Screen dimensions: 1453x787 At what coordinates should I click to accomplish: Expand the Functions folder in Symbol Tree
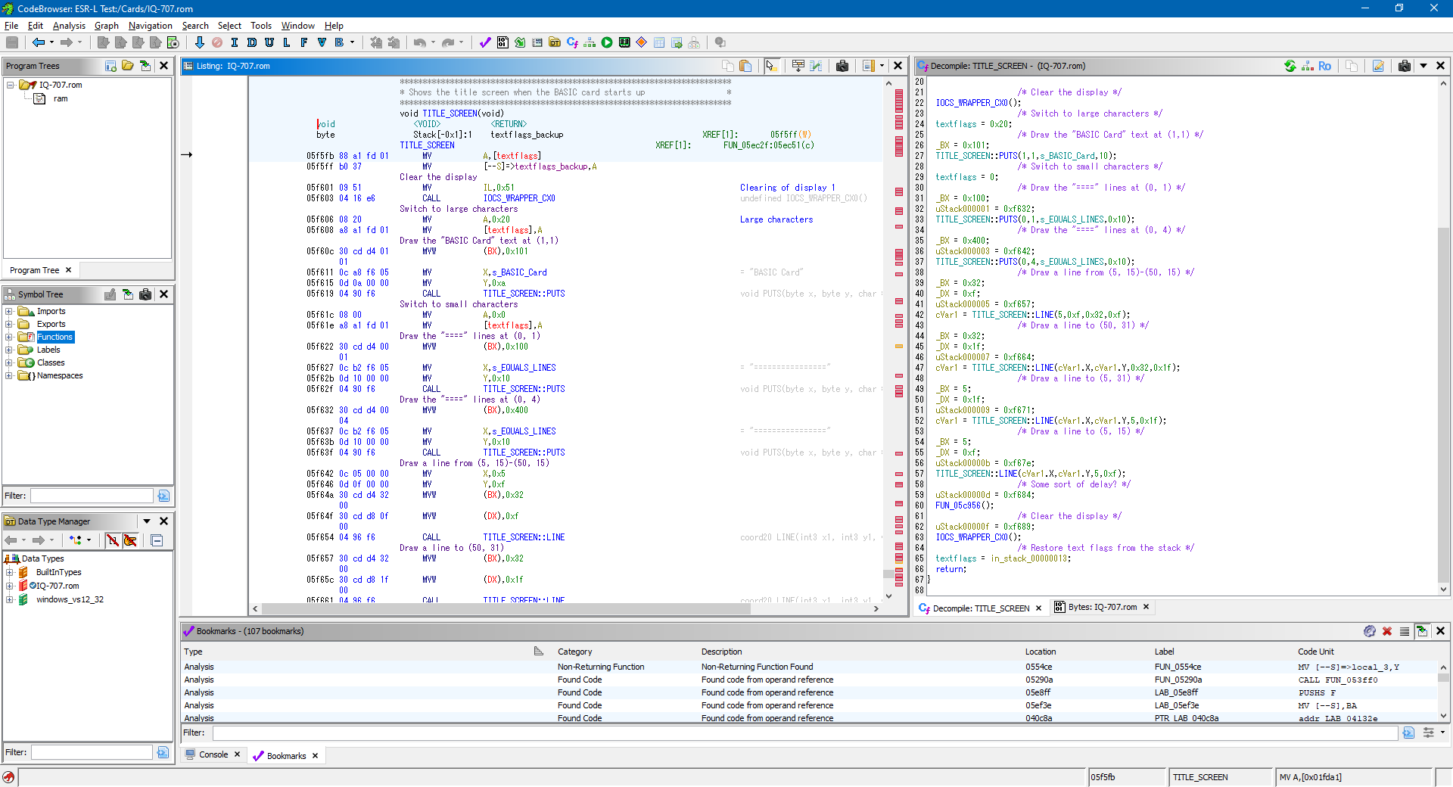click(9, 337)
